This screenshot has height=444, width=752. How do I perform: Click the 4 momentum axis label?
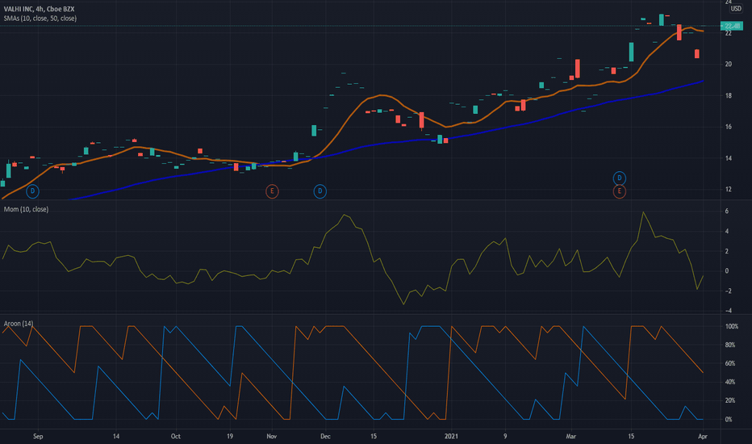tap(727, 232)
